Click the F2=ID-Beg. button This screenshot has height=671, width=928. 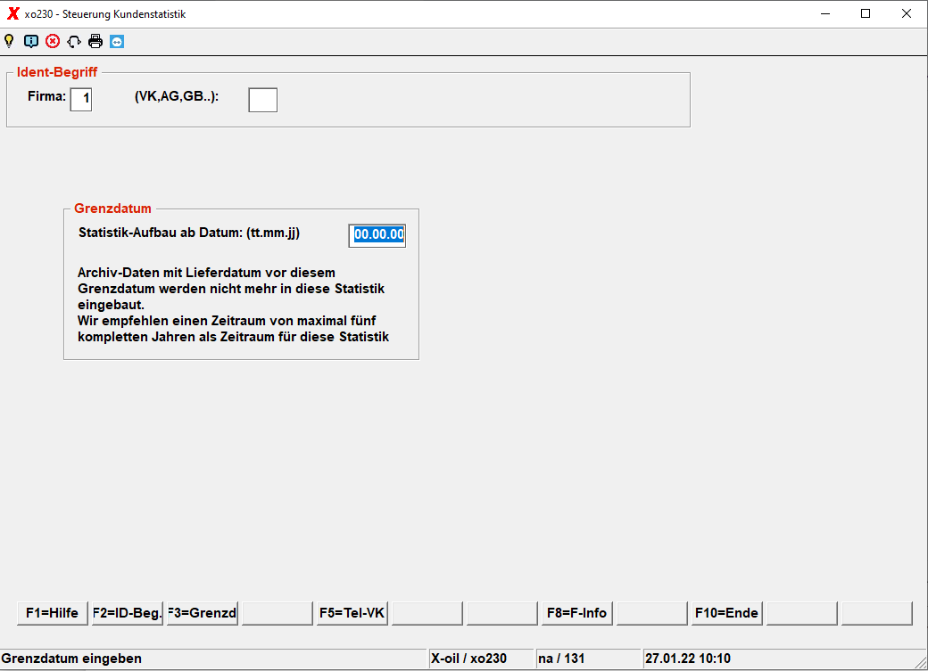pos(128,613)
